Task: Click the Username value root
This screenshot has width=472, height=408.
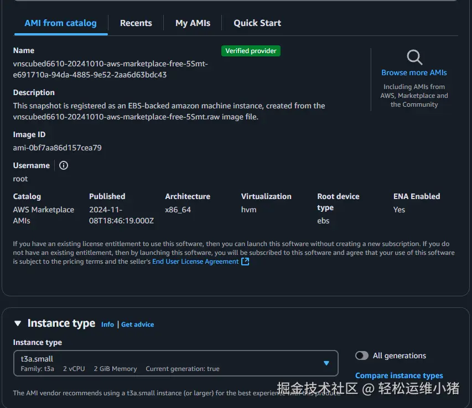Action: [x=20, y=179]
